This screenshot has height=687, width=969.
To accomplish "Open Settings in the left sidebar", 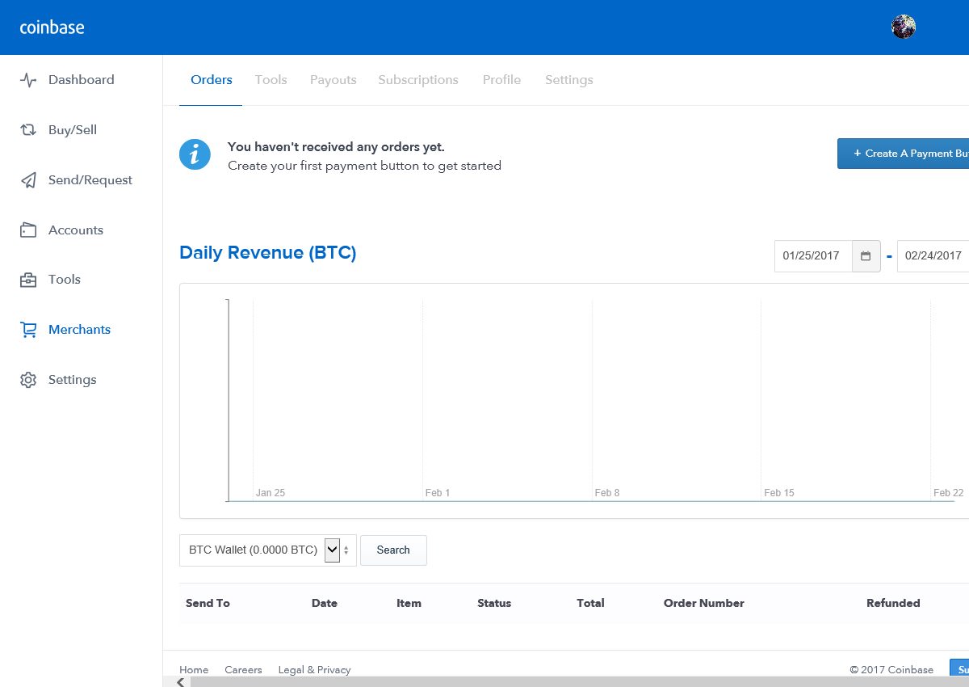I will coord(72,380).
